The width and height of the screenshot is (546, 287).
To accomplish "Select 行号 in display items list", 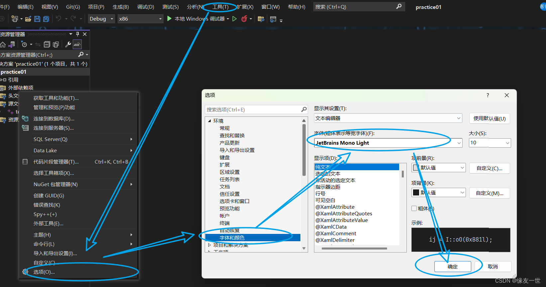I will point(320,193).
